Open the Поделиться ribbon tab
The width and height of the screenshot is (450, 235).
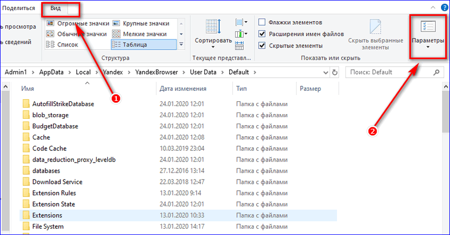18,8
